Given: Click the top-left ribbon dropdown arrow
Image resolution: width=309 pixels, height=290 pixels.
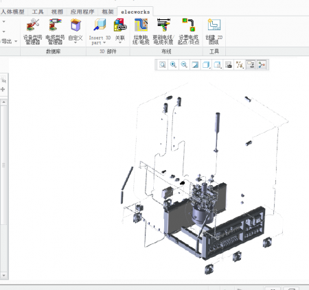Looking at the screenshot, I should pyautogui.click(x=3, y=22).
